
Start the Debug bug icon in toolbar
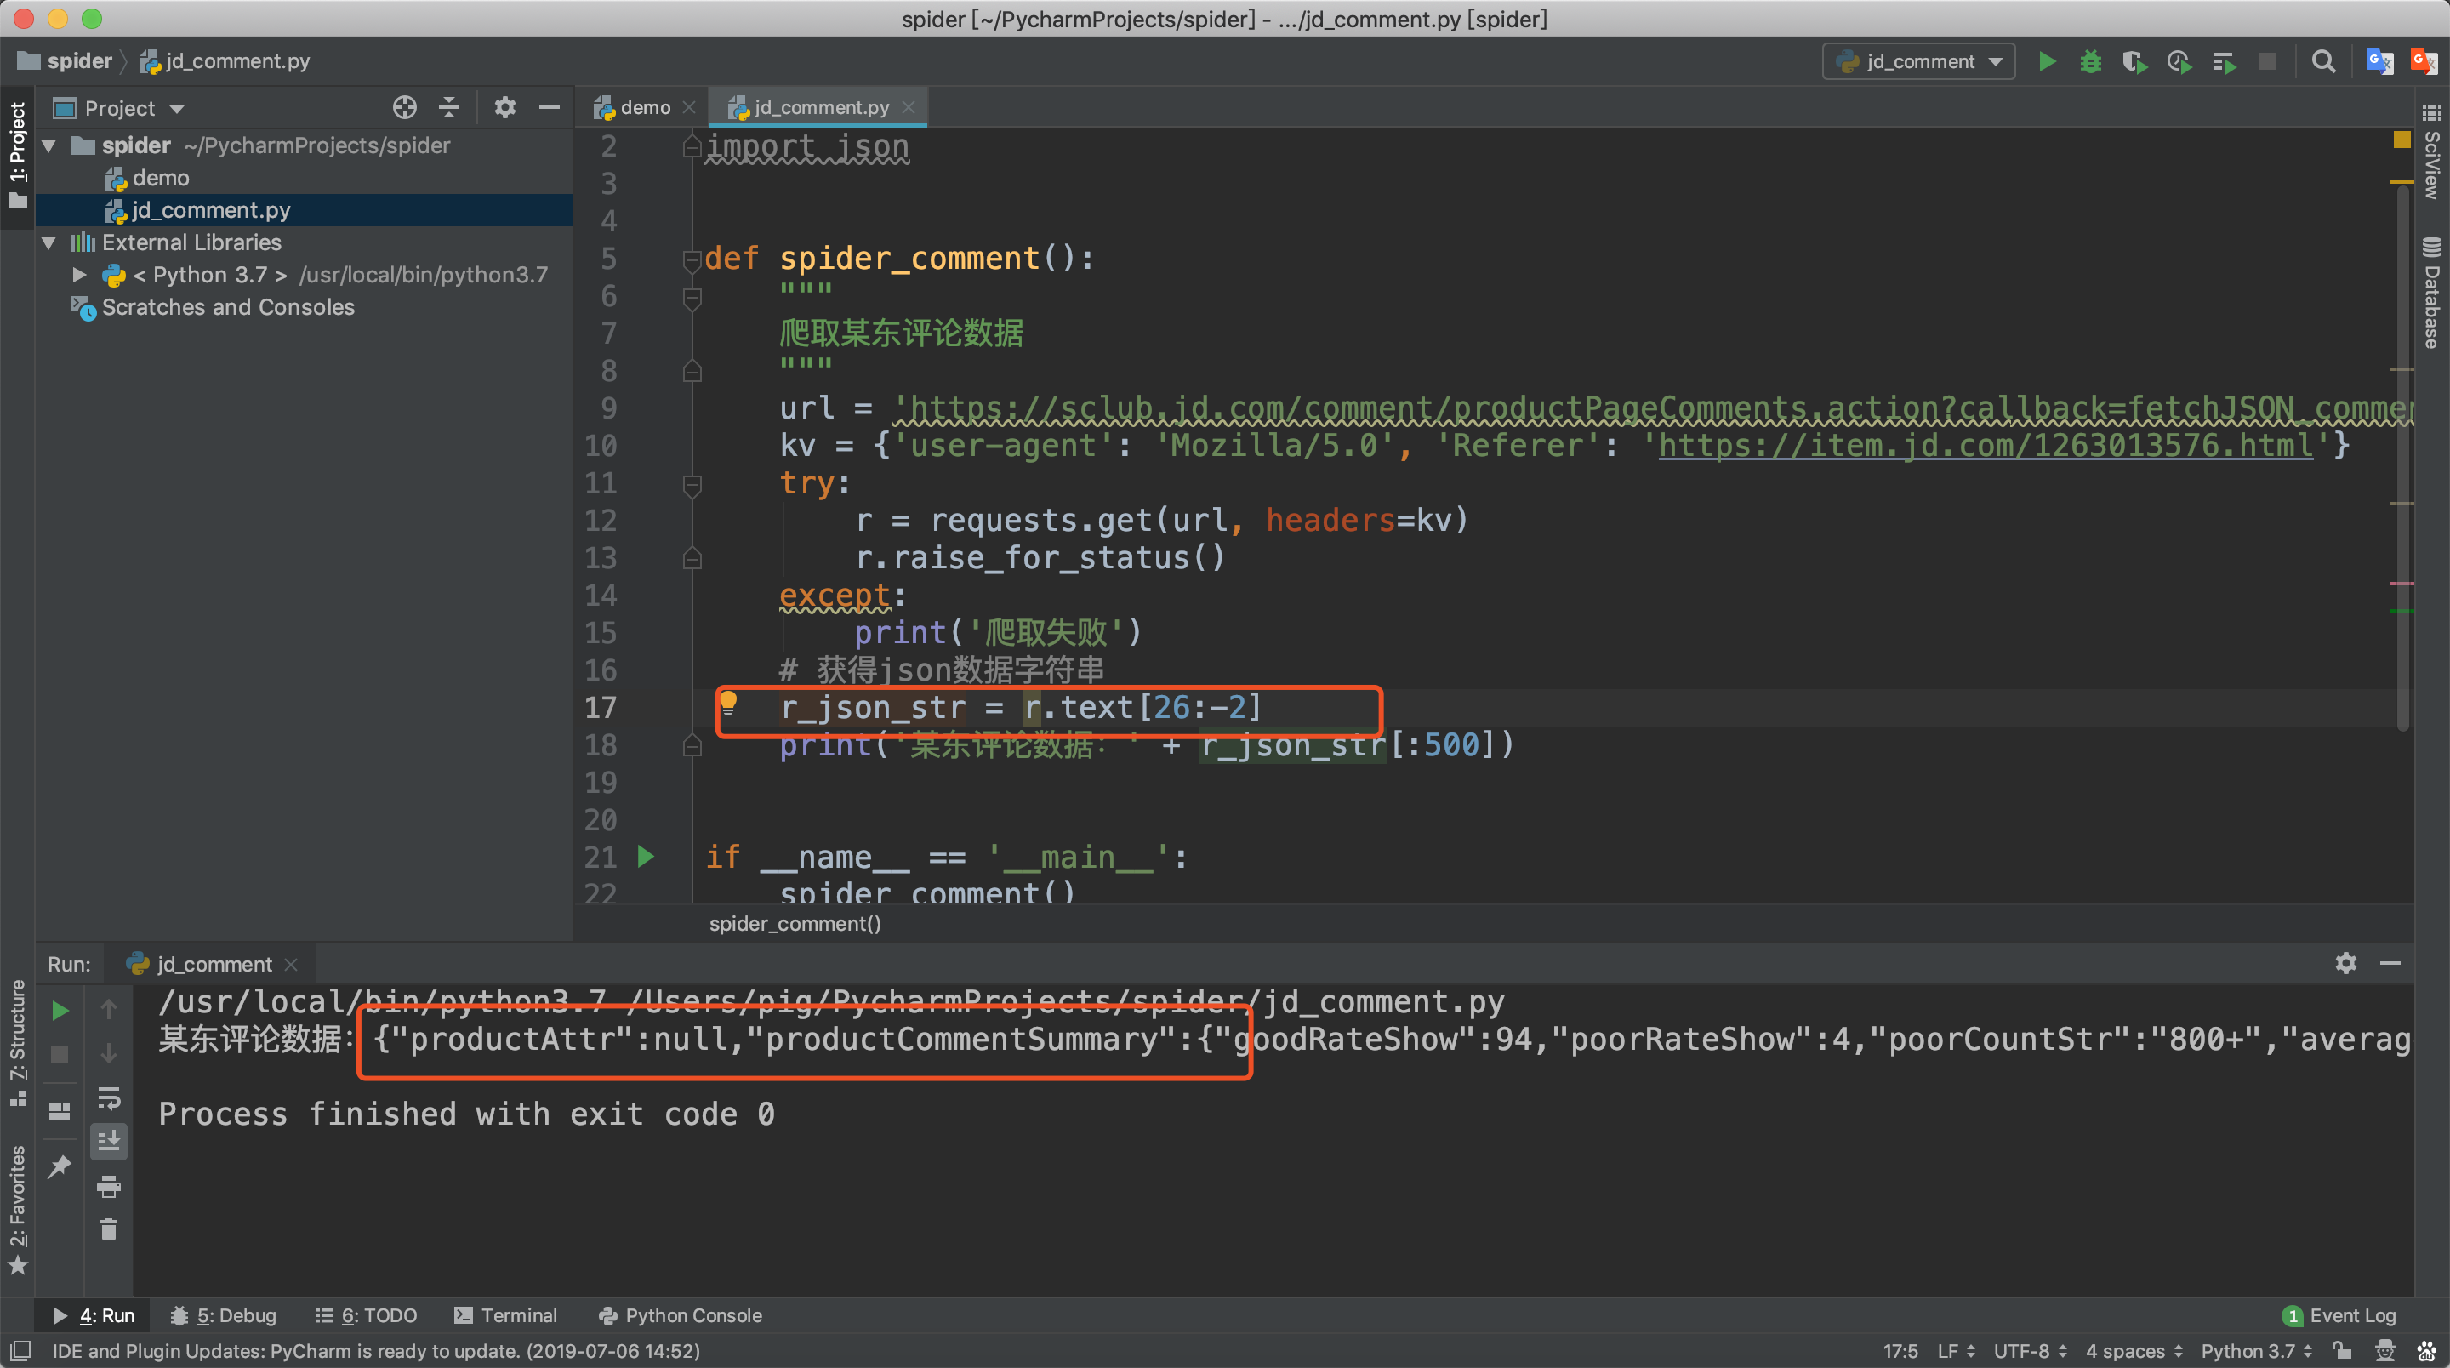2090,62
